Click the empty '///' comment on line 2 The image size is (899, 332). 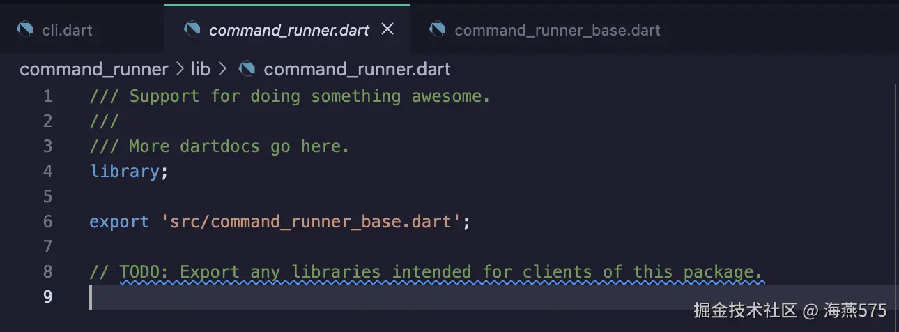click(105, 121)
